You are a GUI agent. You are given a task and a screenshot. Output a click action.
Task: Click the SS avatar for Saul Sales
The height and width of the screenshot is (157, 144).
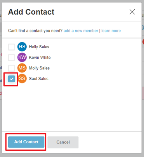coord(22,79)
